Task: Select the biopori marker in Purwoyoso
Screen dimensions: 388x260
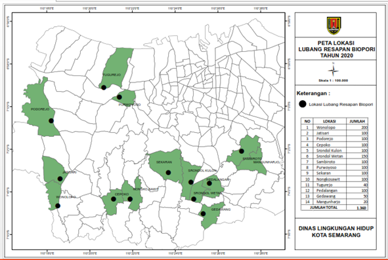Action: [x=119, y=97]
